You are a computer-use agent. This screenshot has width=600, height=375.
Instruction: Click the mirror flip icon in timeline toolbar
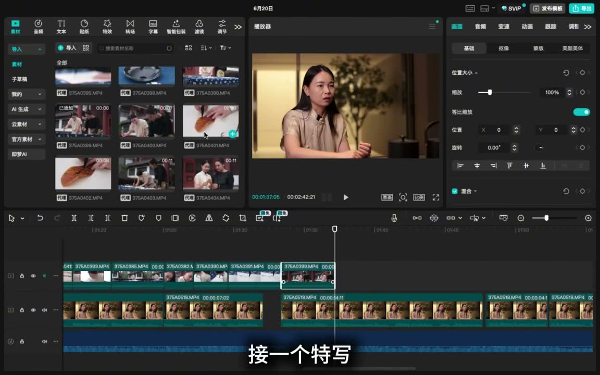209,218
